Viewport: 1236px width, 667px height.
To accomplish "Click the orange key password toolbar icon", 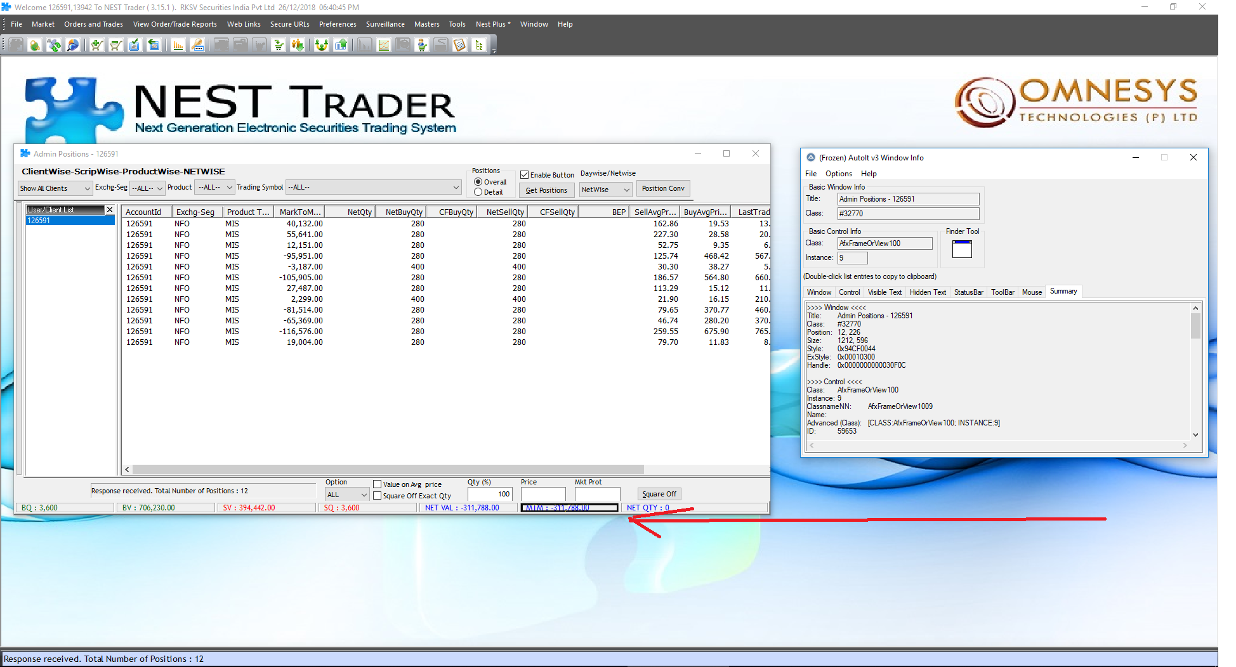I will pos(197,45).
